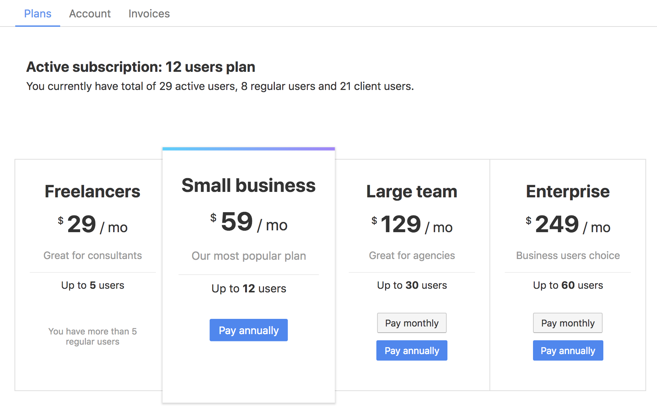657x415 pixels.
Task: Click the active users summary text
Action: point(220,86)
